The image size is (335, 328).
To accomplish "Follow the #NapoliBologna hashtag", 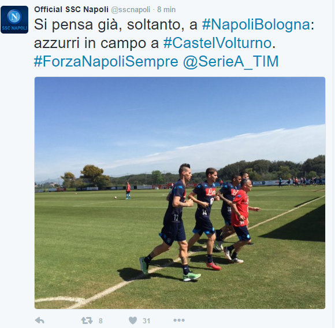I will [x=256, y=25].
